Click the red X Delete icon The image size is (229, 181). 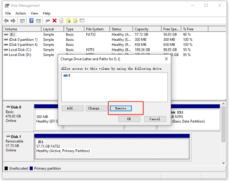tap(55, 20)
